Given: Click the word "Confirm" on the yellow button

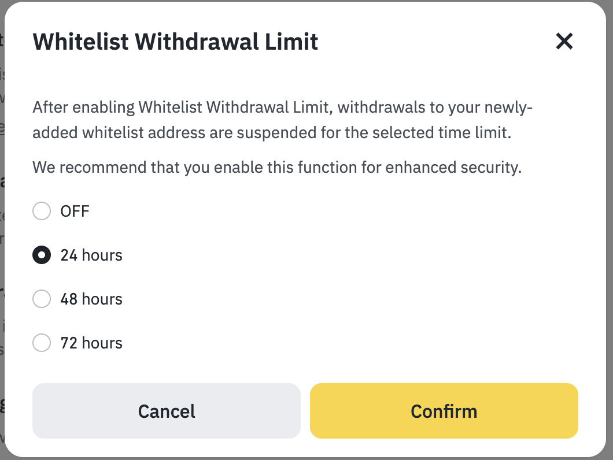Looking at the screenshot, I should click(x=444, y=411).
